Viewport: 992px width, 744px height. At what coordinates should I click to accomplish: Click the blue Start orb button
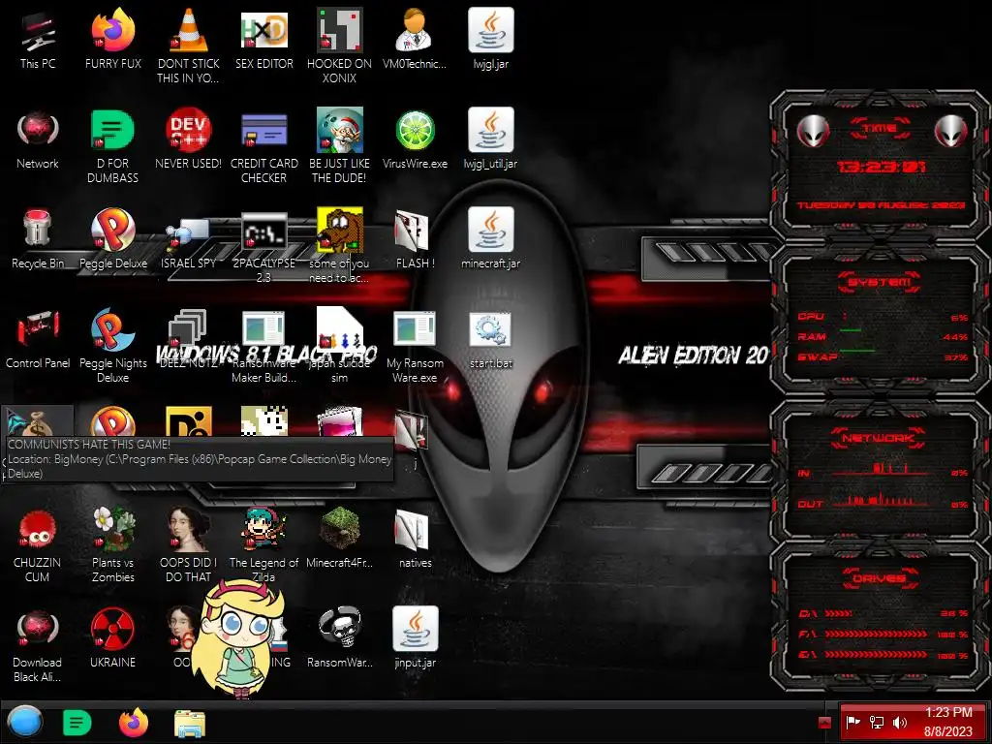(25, 723)
